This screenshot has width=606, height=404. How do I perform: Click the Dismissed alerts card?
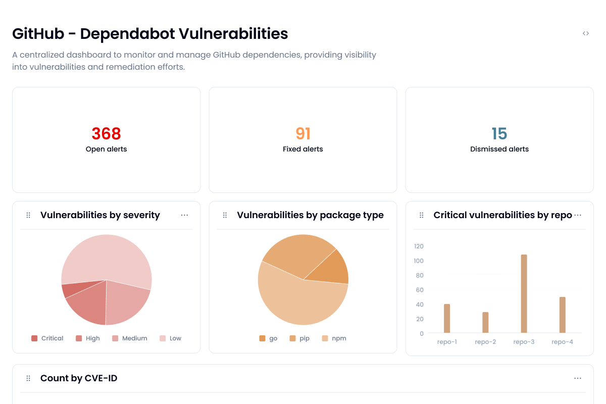[x=499, y=140]
